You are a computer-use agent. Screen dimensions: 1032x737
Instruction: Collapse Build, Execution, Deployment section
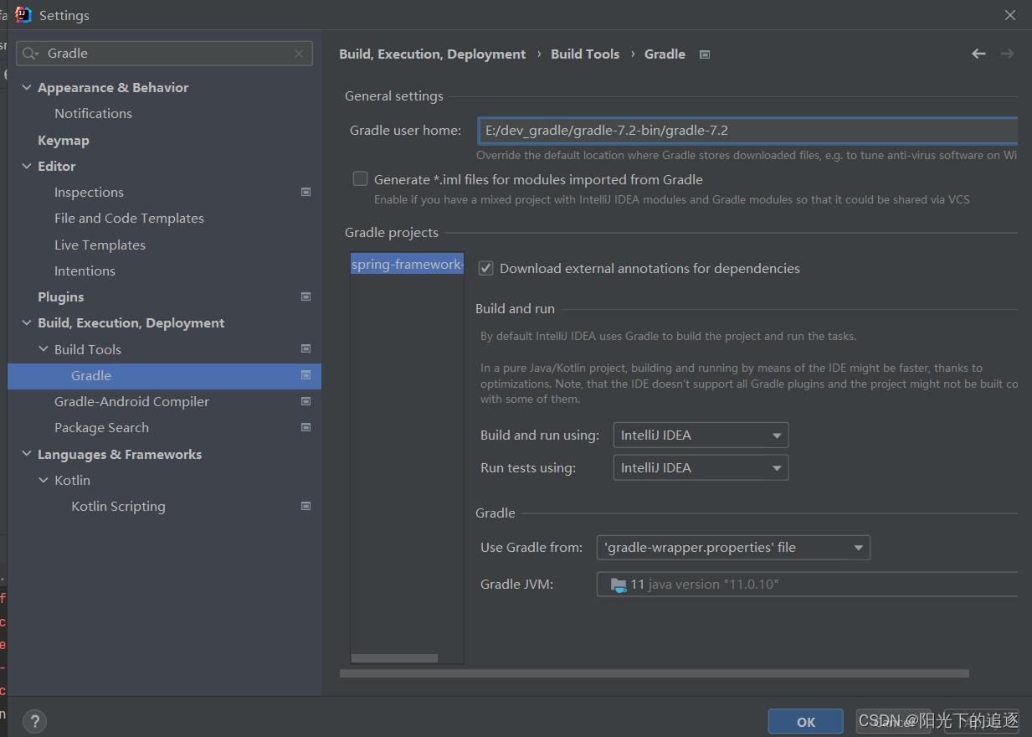[x=27, y=322]
